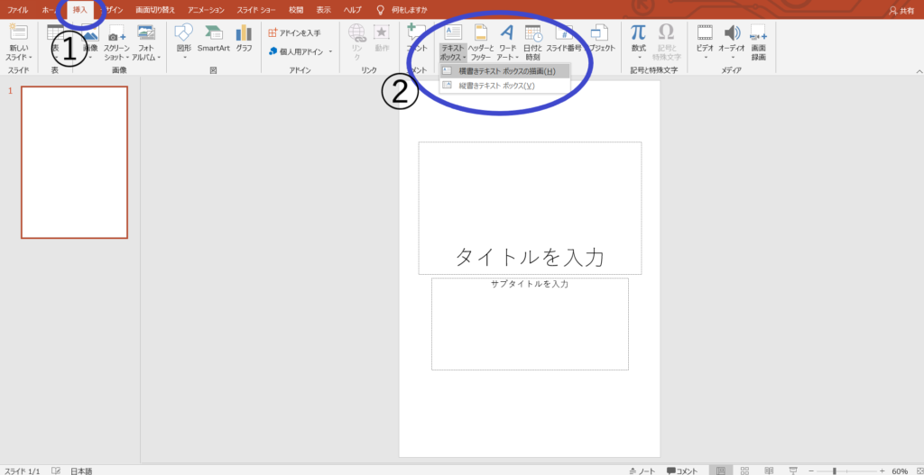Insert a SmartArt graphic
Screen dimensions: 924x475
(213, 39)
